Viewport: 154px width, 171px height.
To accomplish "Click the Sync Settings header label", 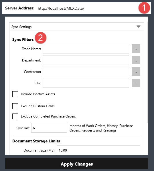I will 21,27.
